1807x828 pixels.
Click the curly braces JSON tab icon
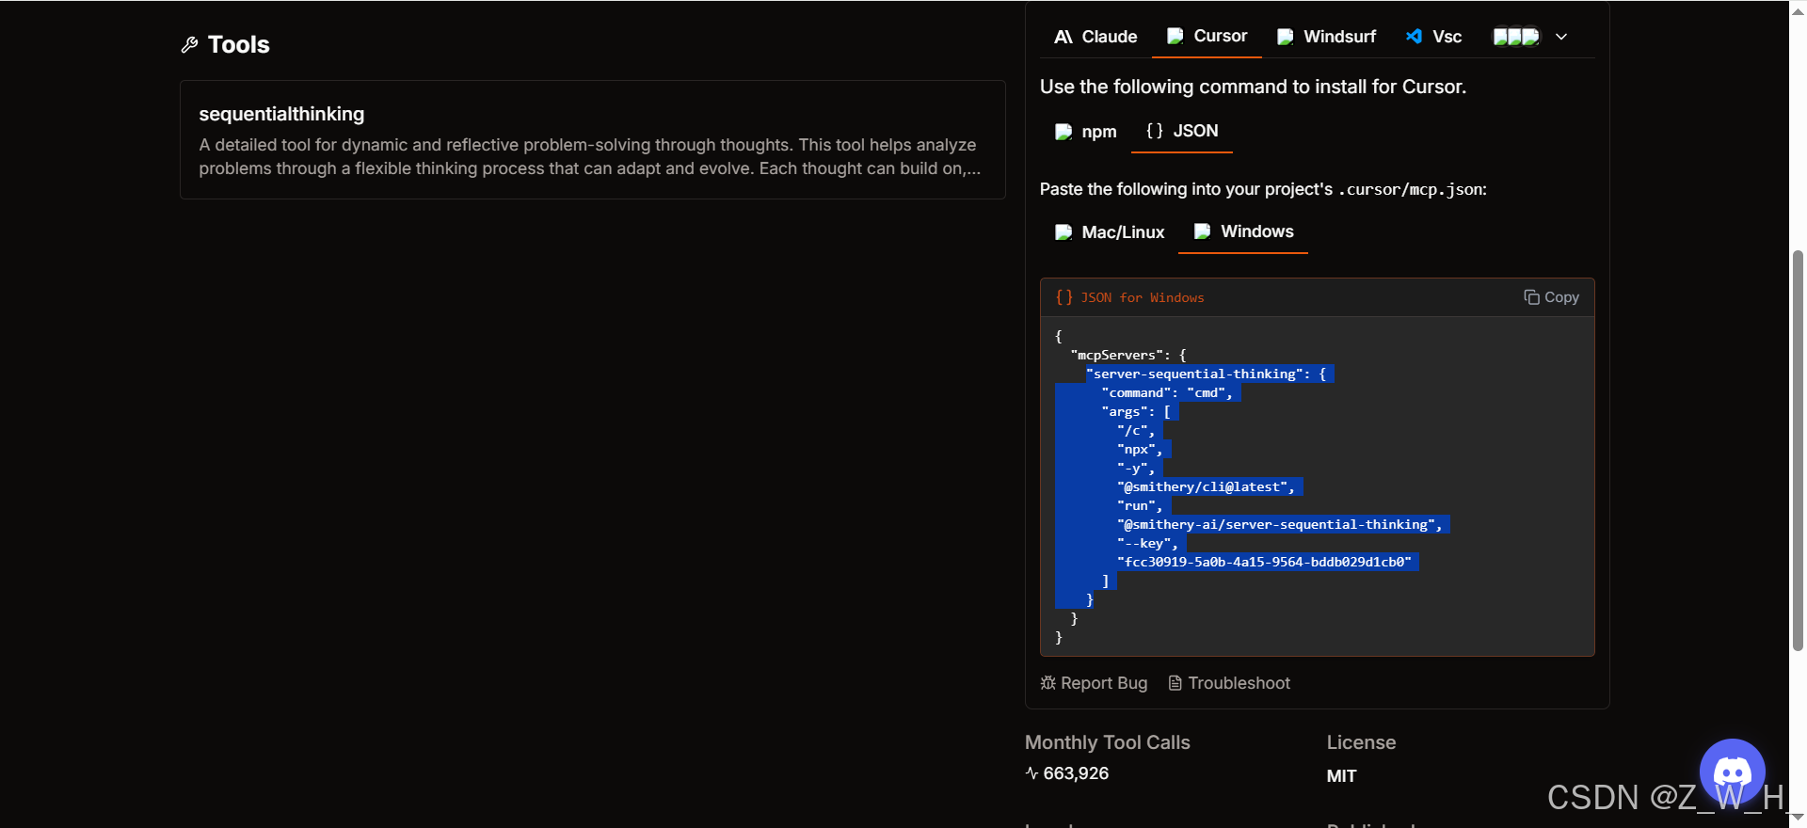[x=1155, y=131]
